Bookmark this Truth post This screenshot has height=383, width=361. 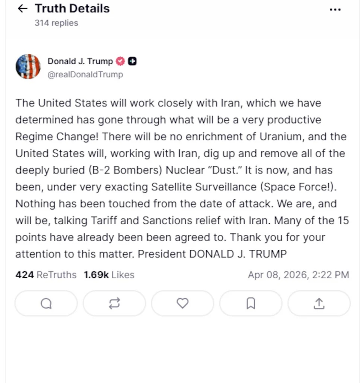pos(250,303)
